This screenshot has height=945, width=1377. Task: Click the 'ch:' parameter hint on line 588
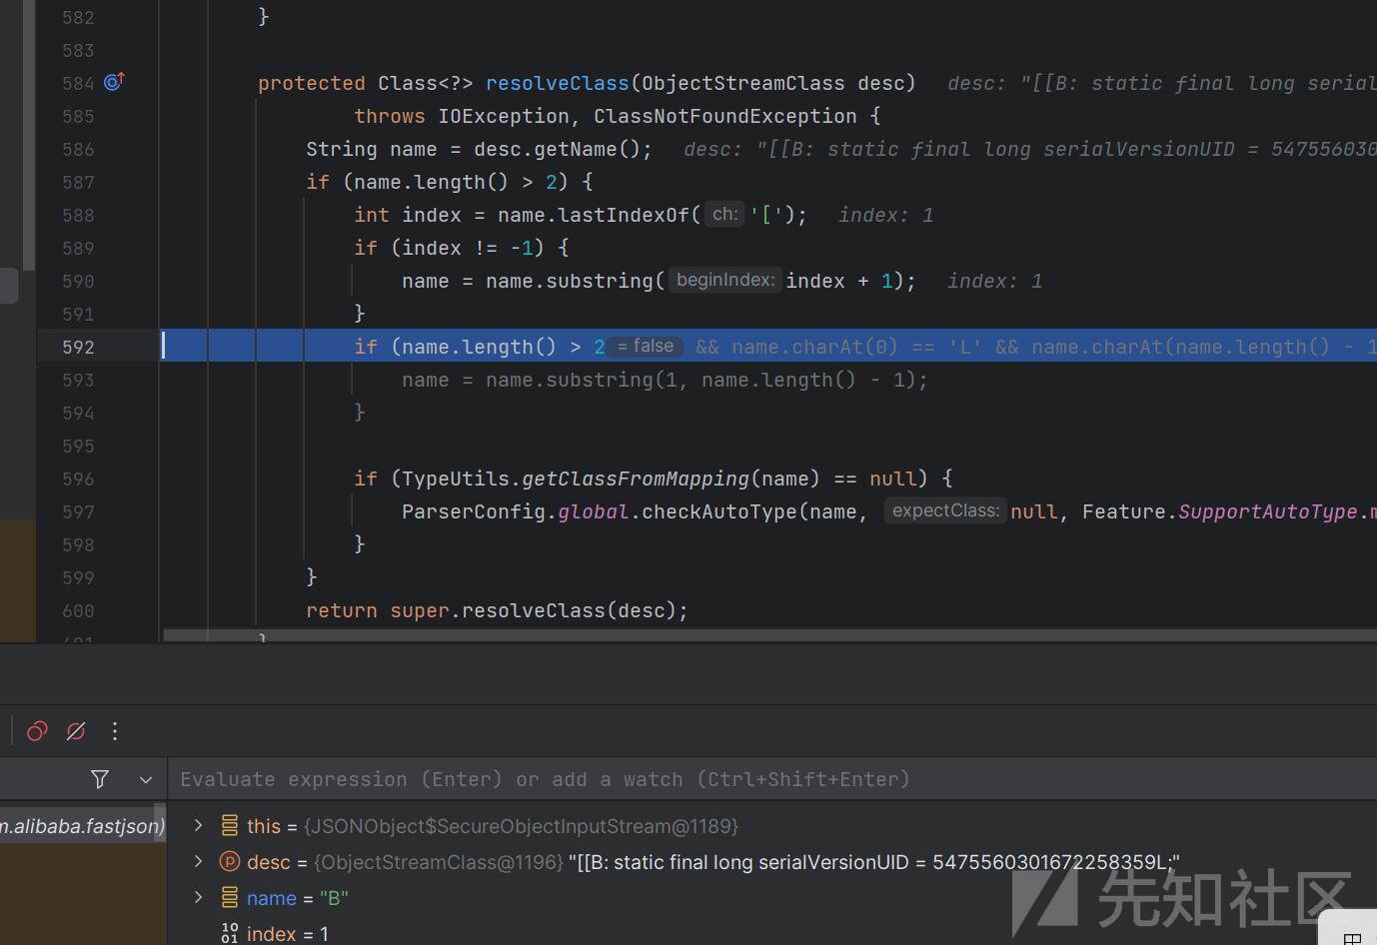[724, 214]
